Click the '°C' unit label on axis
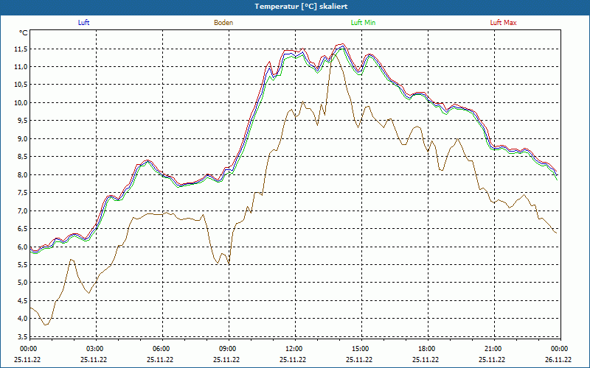The image size is (590, 368). click(24, 33)
